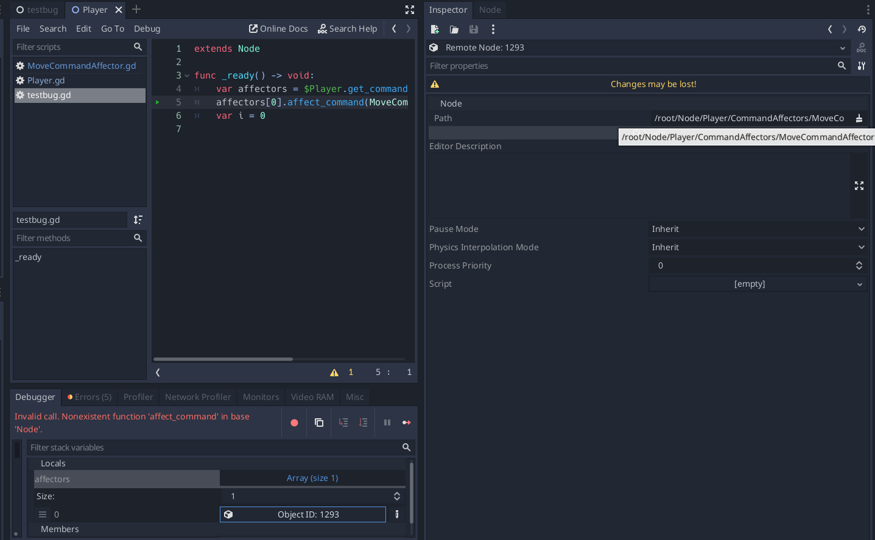Create a new resource in the Inspector
This screenshot has width=875, height=540.
pos(434,29)
